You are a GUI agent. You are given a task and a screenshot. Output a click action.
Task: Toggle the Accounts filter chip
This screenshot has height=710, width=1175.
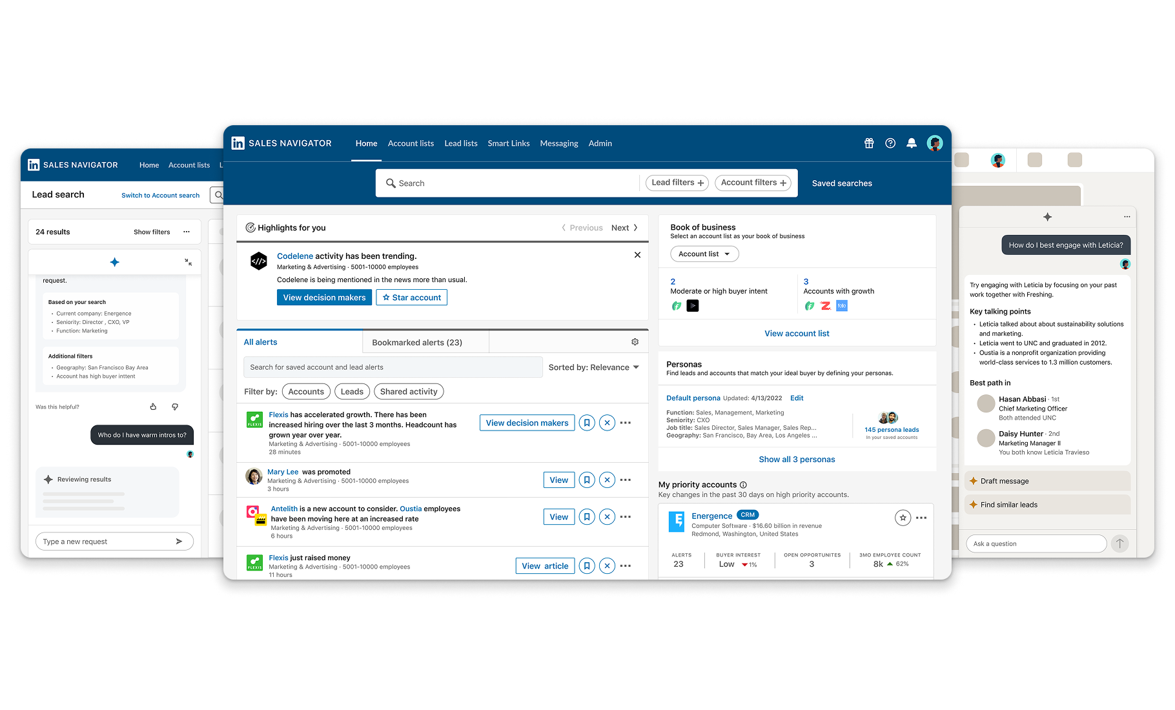pyautogui.click(x=306, y=392)
